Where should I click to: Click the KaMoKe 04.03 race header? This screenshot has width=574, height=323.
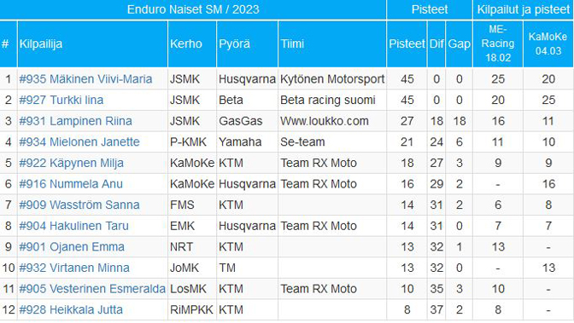coord(548,43)
